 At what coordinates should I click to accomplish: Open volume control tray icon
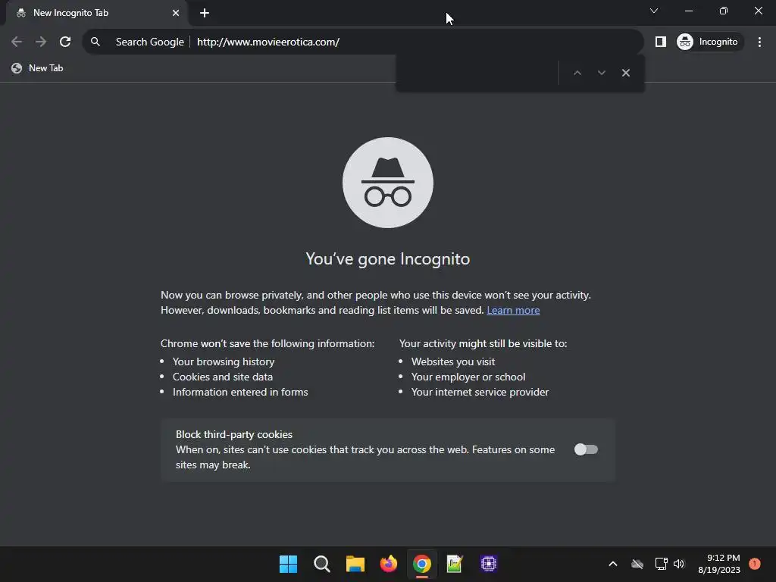tap(679, 564)
